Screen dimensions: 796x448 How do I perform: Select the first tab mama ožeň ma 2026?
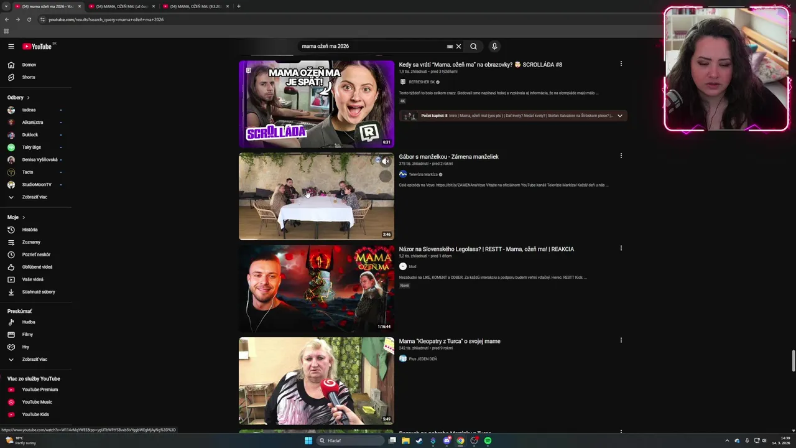tap(47, 6)
